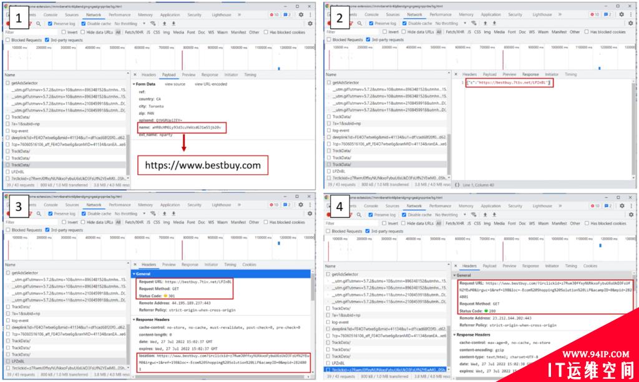Image resolution: width=639 pixels, height=382 pixels.
Task: Enable Hide data URLs in window 1
Action: click(x=83, y=32)
